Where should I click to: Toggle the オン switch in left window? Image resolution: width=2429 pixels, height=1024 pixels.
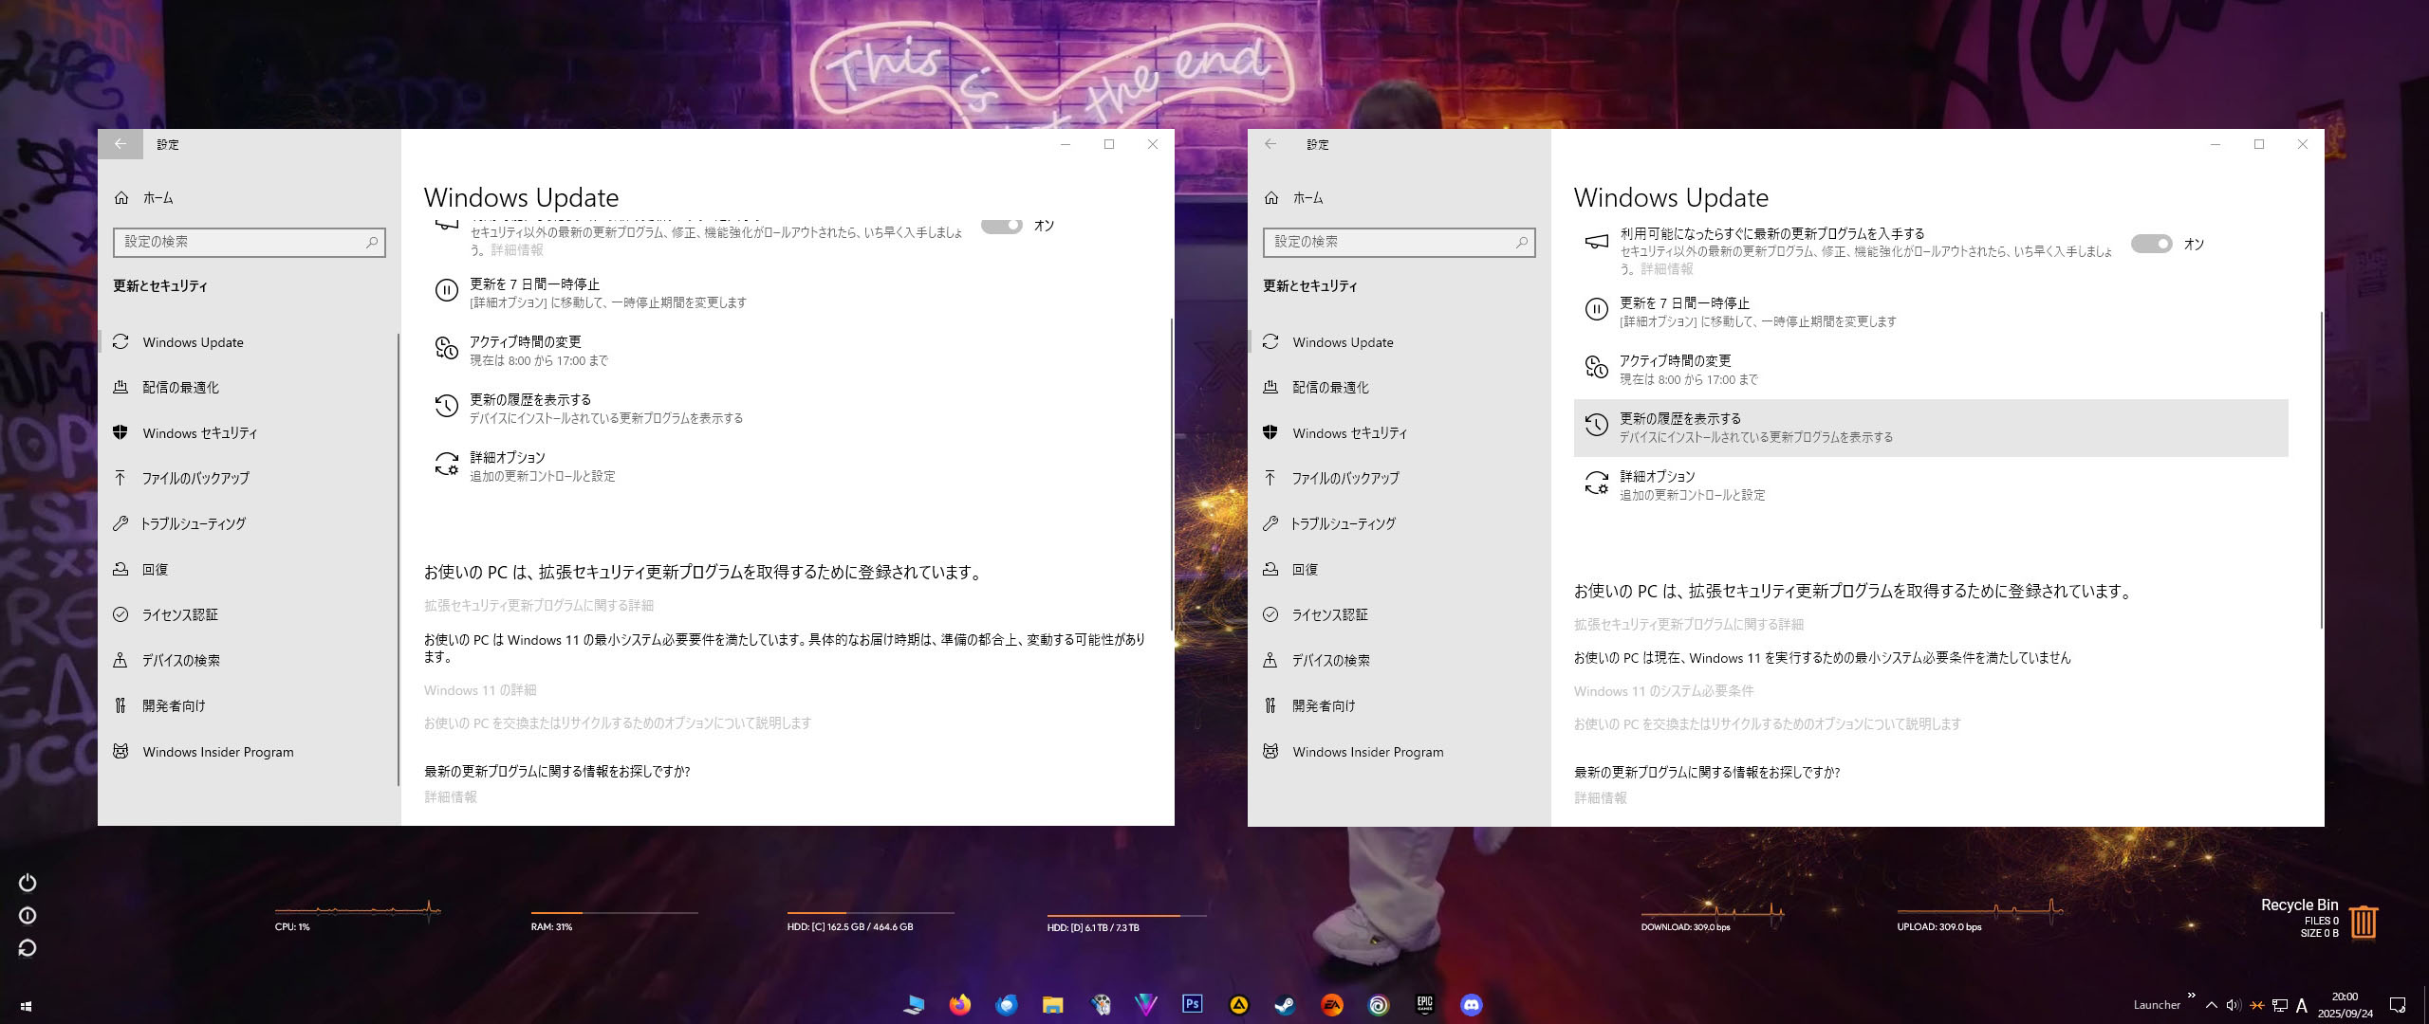tap(1001, 226)
